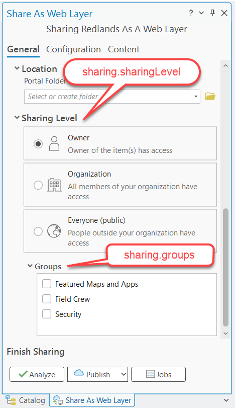
Task: Collapse the Groups section
Action: click(30, 266)
